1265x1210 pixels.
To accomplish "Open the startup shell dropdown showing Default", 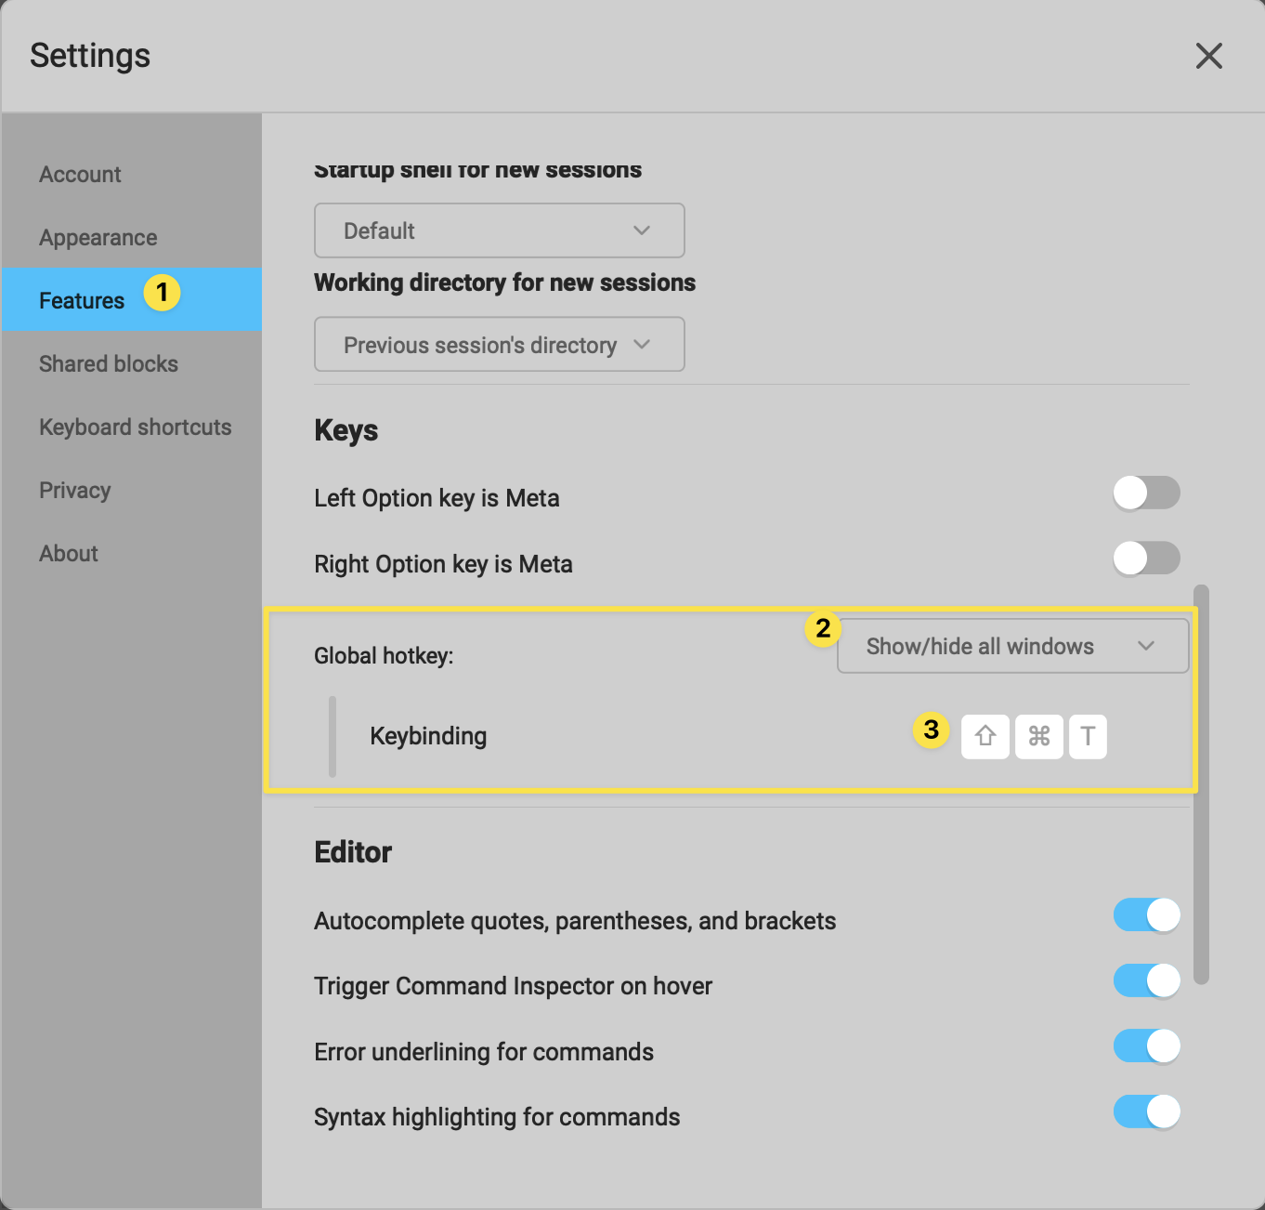I will 499,230.
